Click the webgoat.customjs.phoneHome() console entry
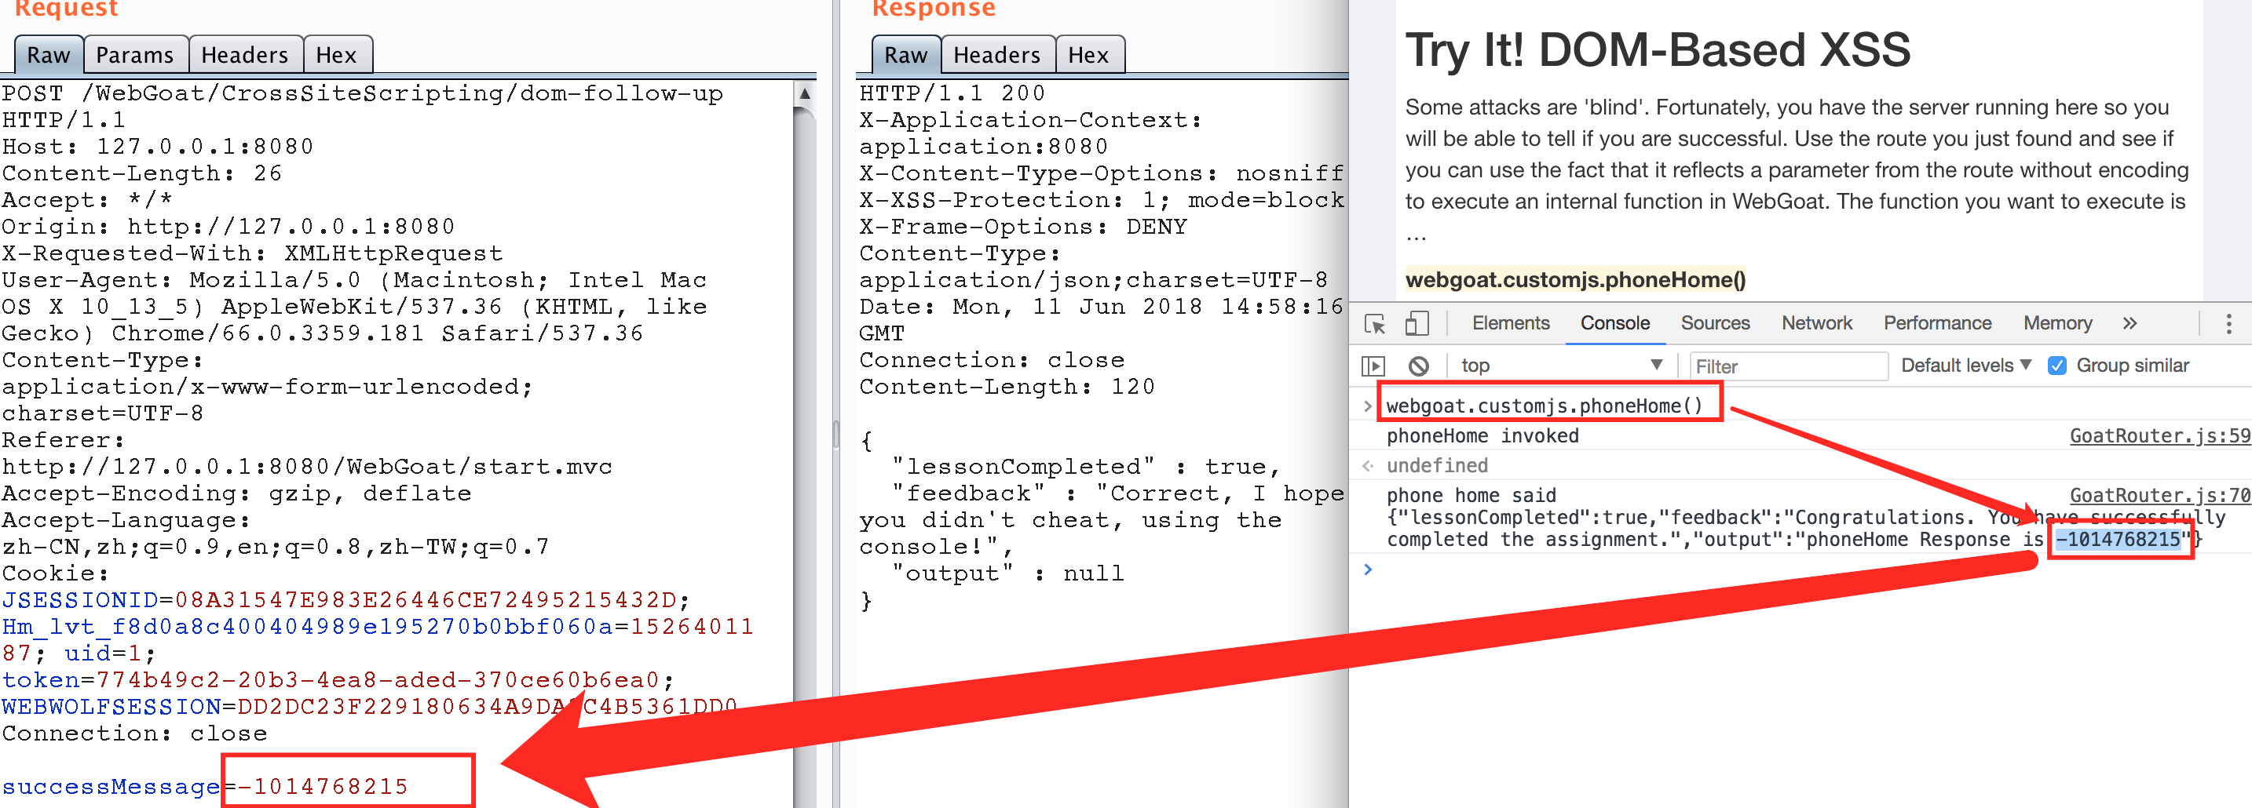Image resolution: width=2252 pixels, height=808 pixels. pos(1544,406)
